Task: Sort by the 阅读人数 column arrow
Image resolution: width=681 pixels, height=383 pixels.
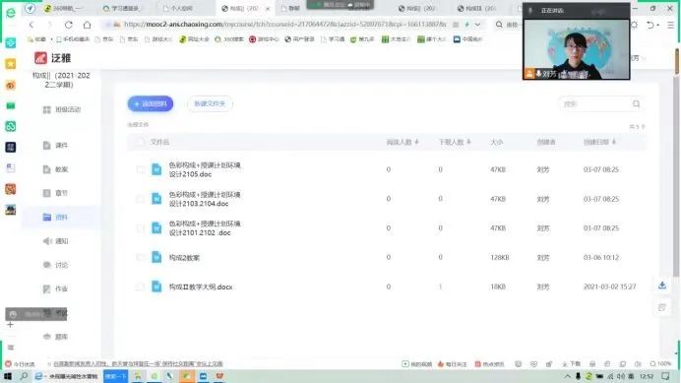Action: tap(417, 142)
